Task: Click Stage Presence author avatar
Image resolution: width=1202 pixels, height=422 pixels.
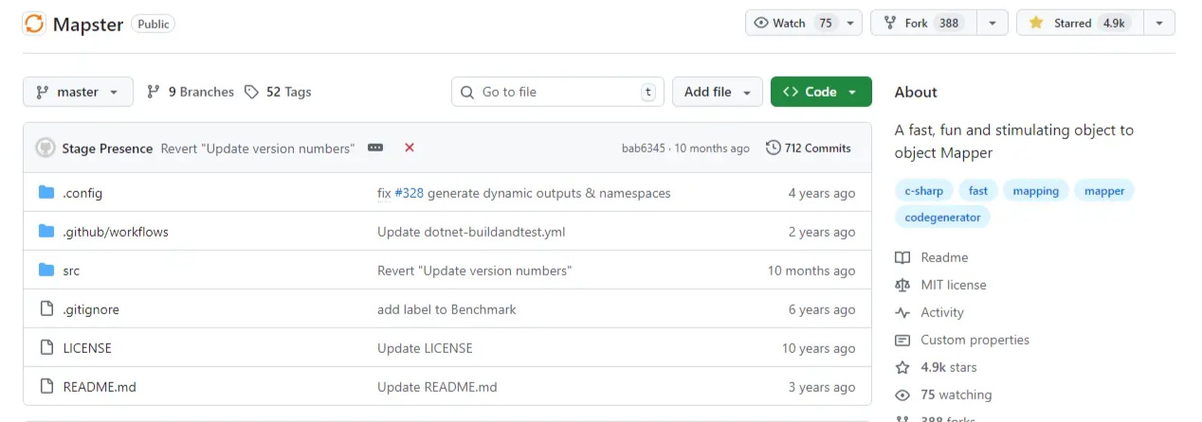Action: (x=46, y=148)
